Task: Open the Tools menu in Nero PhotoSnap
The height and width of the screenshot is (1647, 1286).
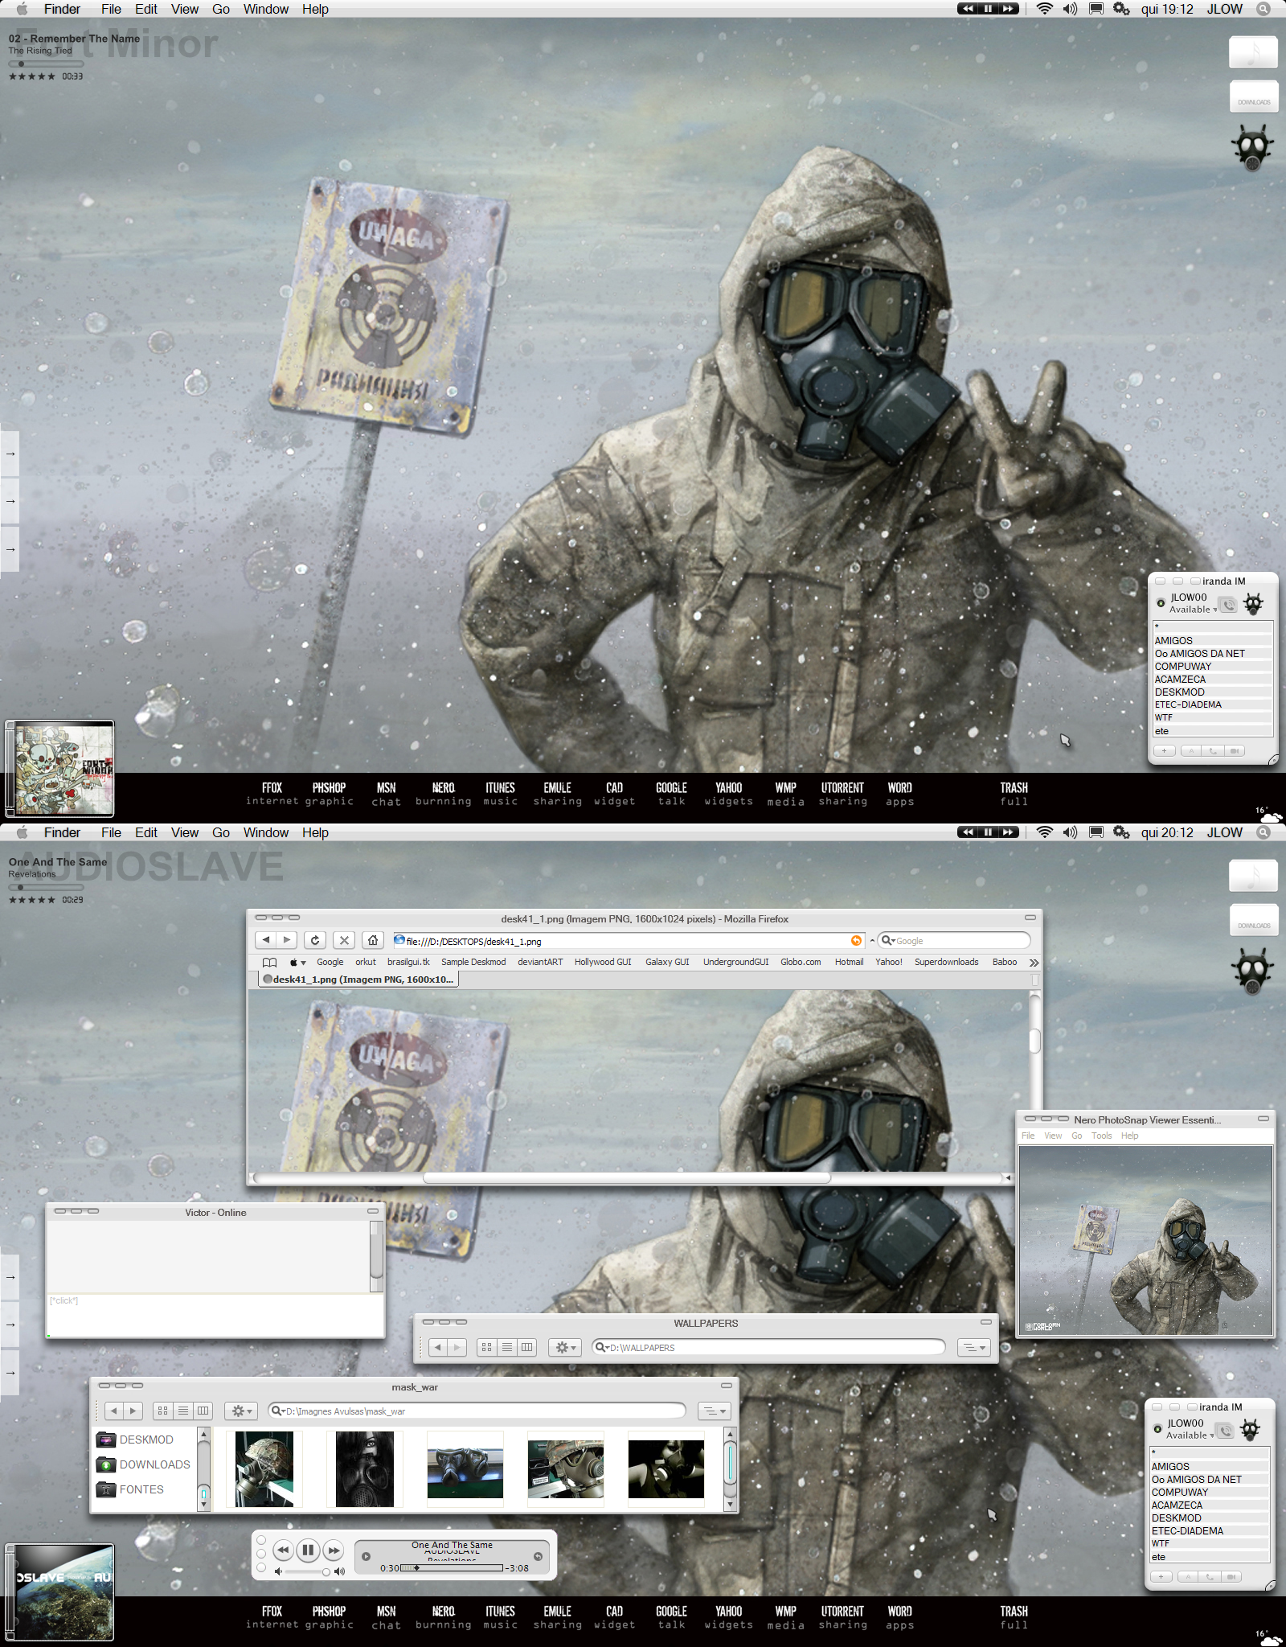Action: click(1101, 1136)
